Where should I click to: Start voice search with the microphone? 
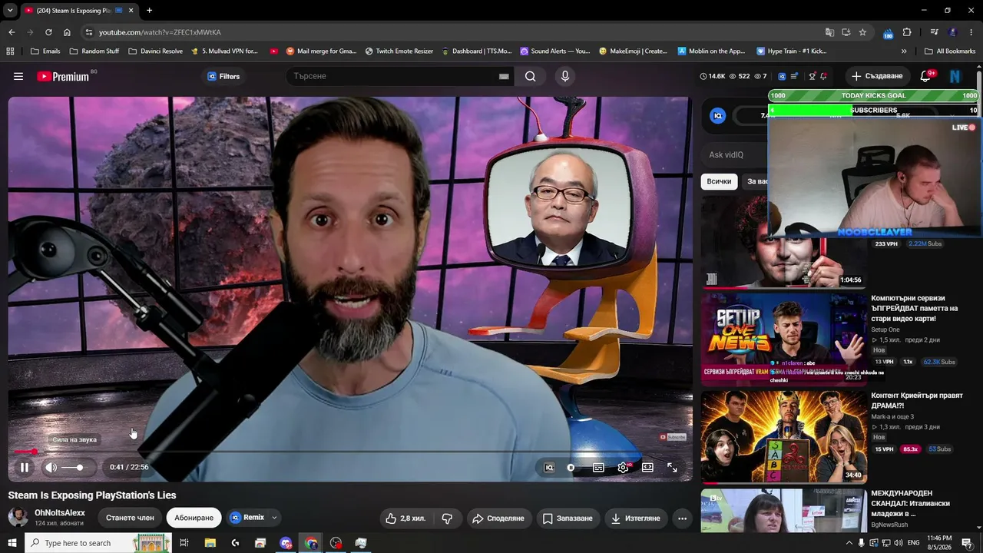coord(565,76)
